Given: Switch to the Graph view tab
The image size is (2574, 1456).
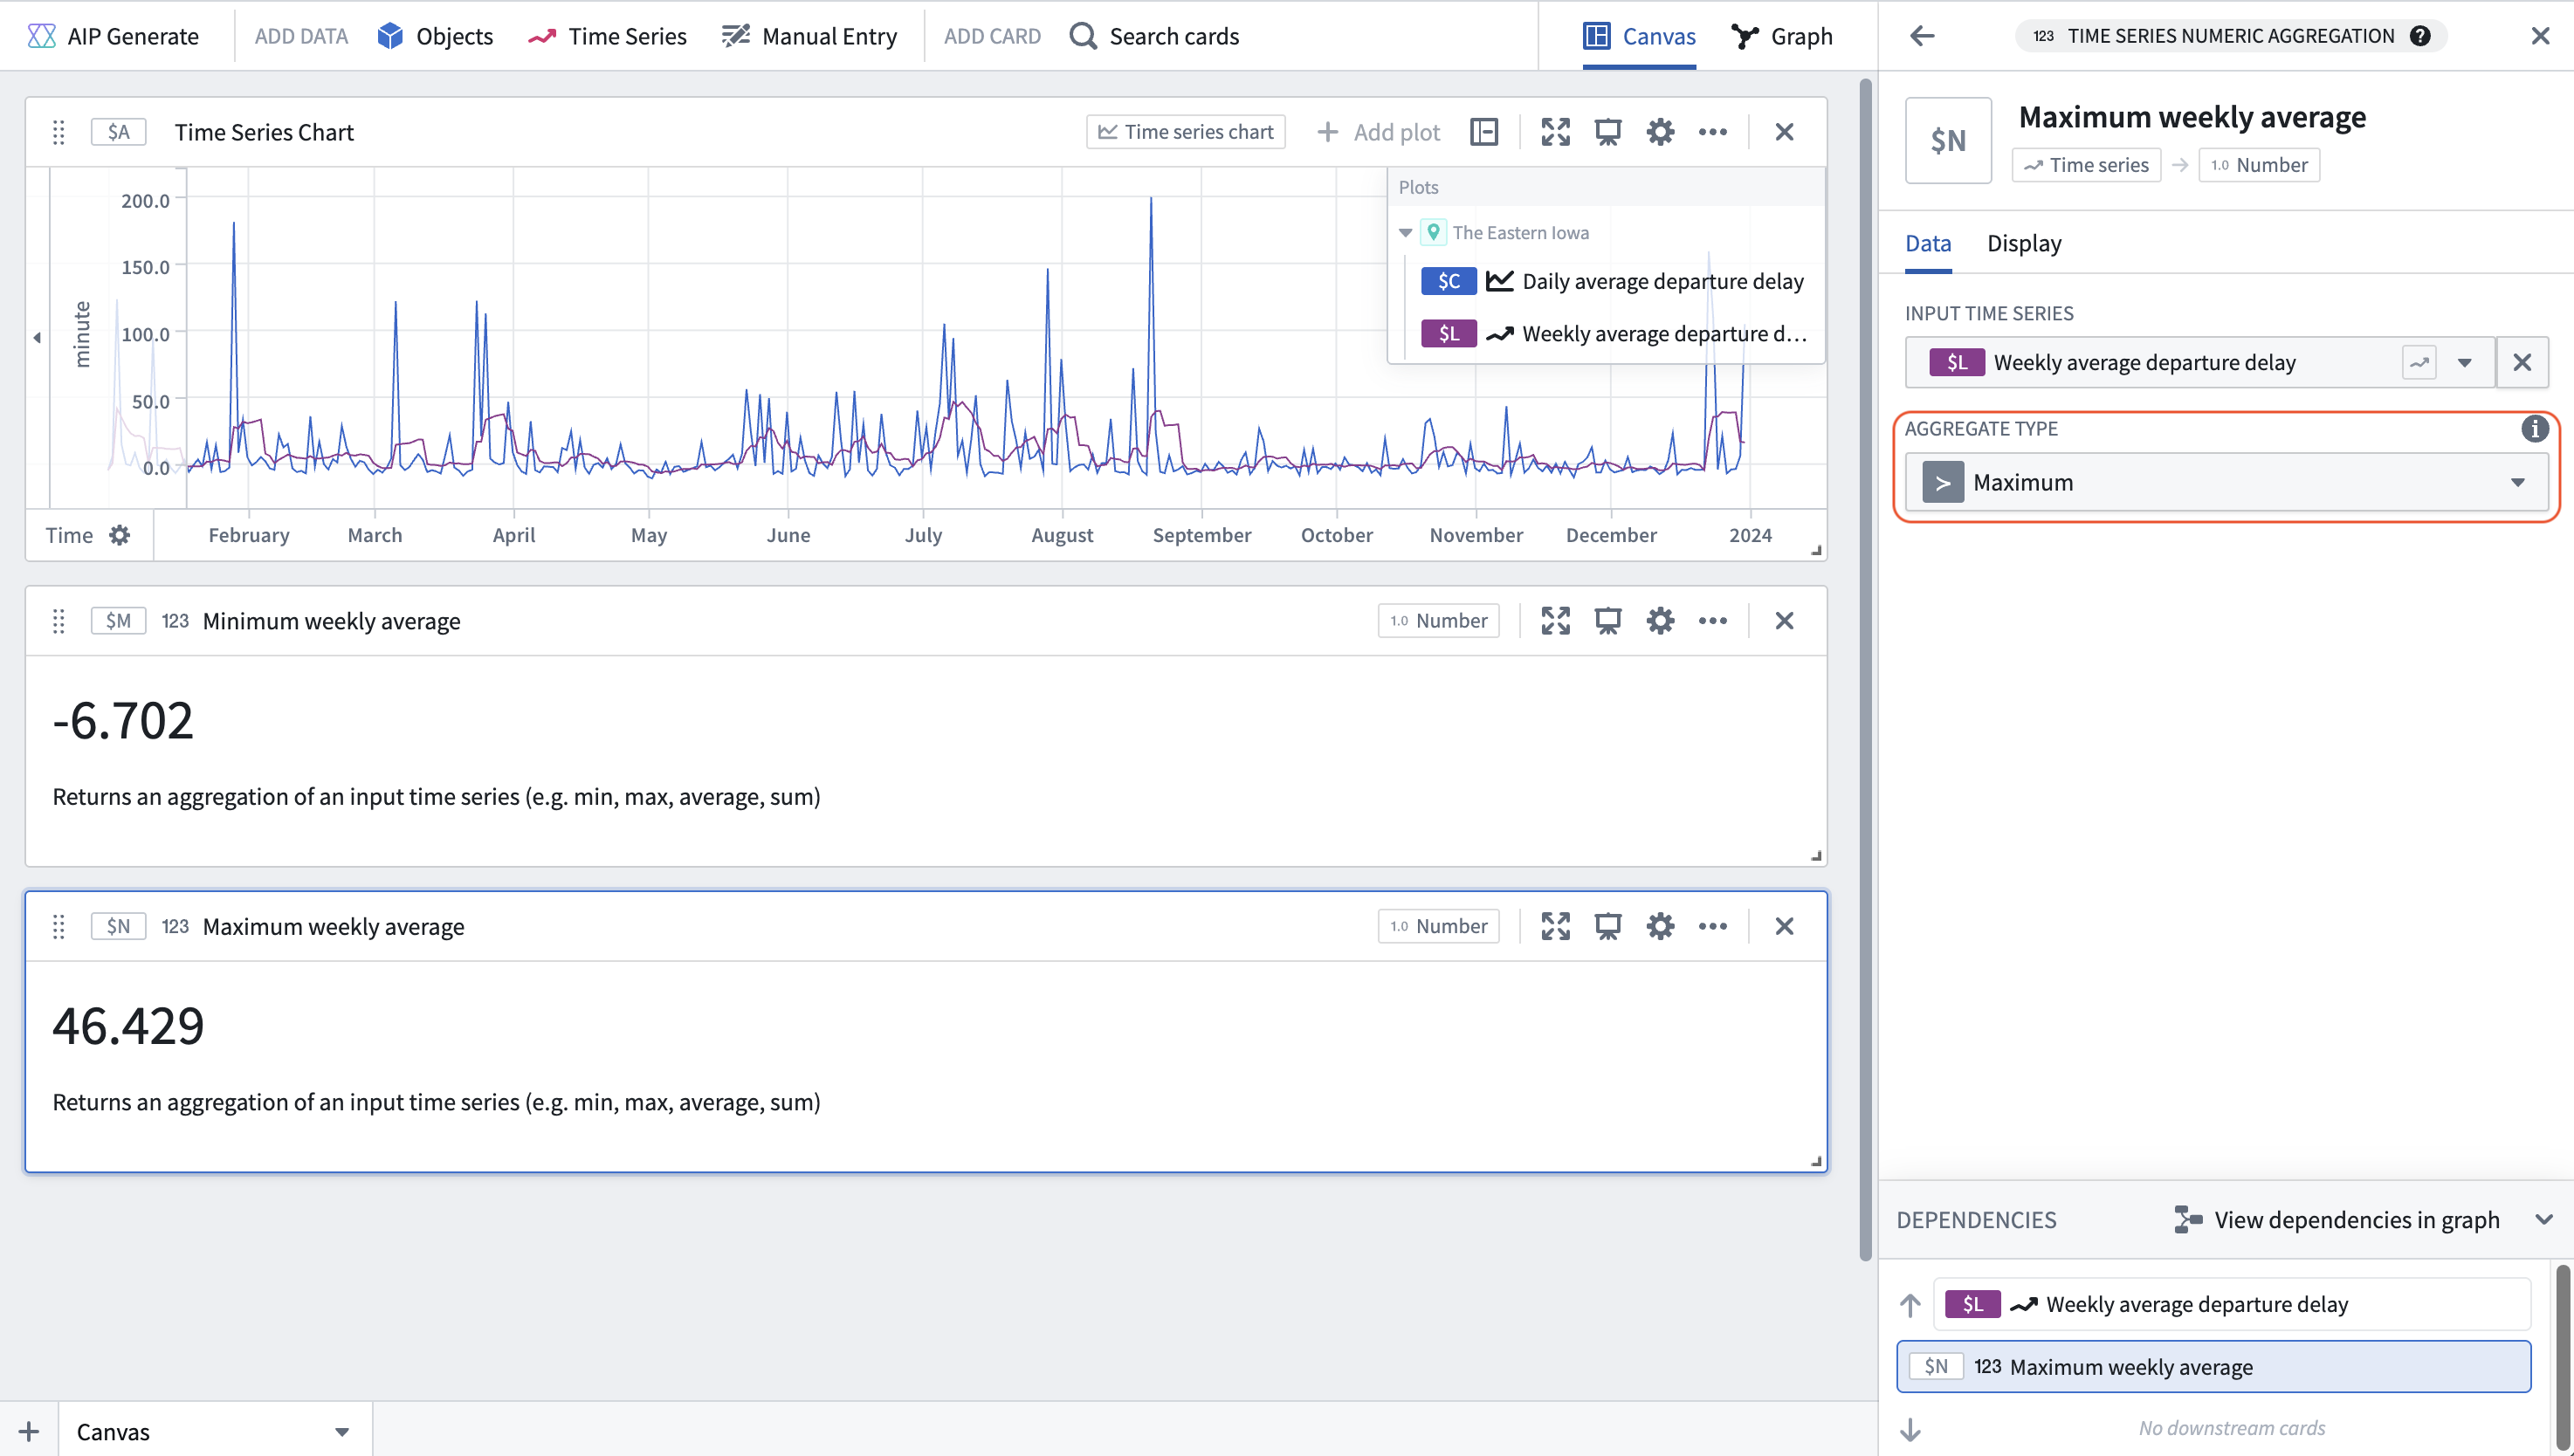Looking at the screenshot, I should (1782, 36).
